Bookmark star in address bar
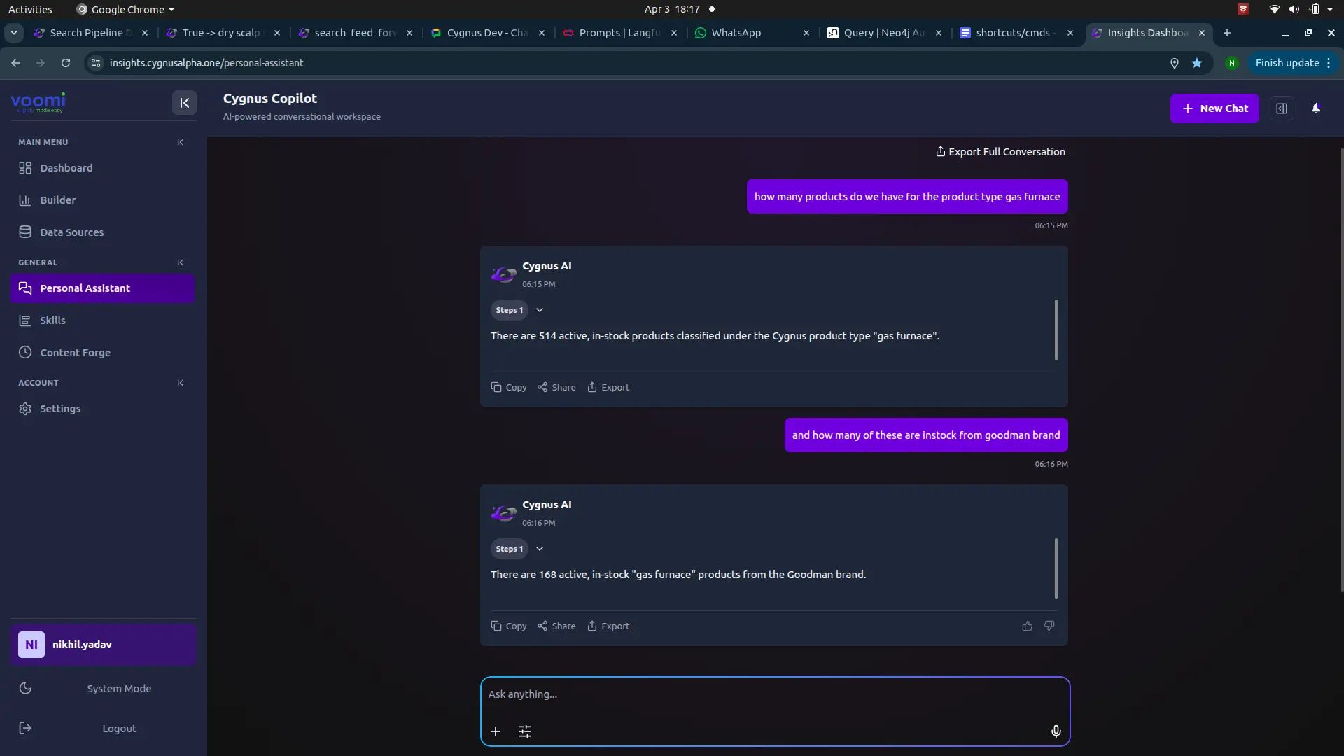1344x756 pixels. point(1197,63)
